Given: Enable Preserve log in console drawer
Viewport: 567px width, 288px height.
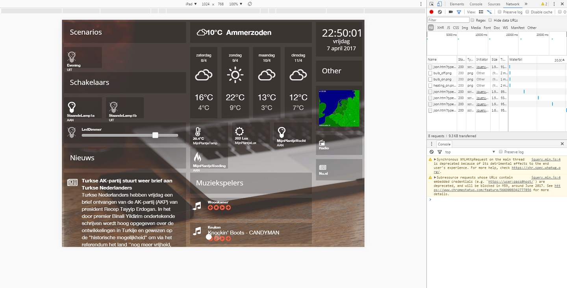Looking at the screenshot, I should (x=500, y=152).
